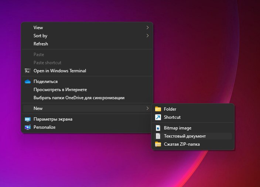Choose Поделиться from the menu
260x187 pixels.
tap(87, 82)
